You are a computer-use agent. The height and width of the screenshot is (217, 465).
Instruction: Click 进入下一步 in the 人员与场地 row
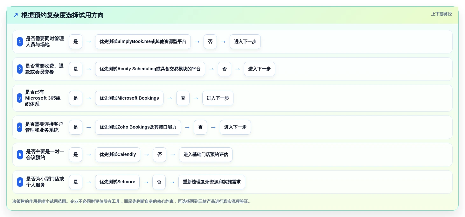click(x=245, y=42)
